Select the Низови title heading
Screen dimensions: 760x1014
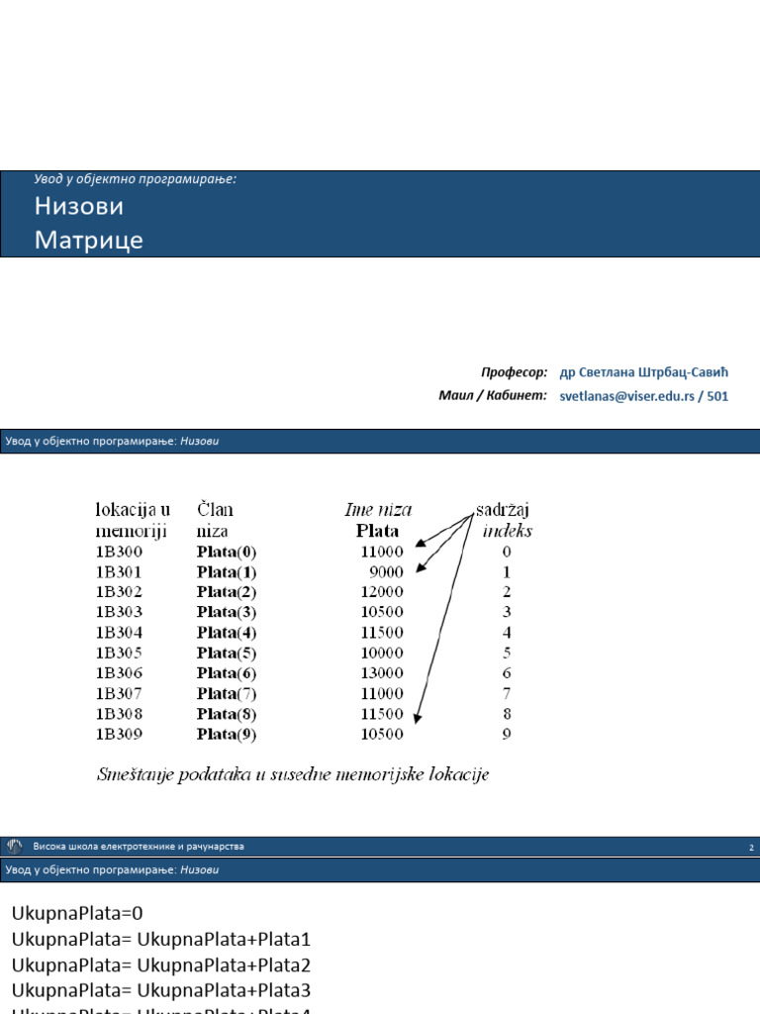(79, 206)
